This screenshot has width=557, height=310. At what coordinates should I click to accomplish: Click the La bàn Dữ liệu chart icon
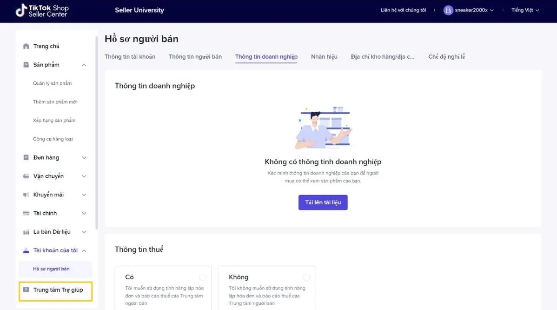[x=26, y=232]
